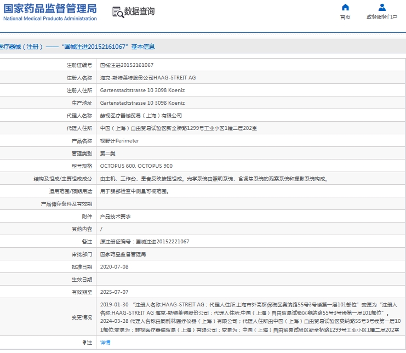Click the intended use 用于眼部检查 text
This screenshot has width=406, height=353.
(135, 191)
